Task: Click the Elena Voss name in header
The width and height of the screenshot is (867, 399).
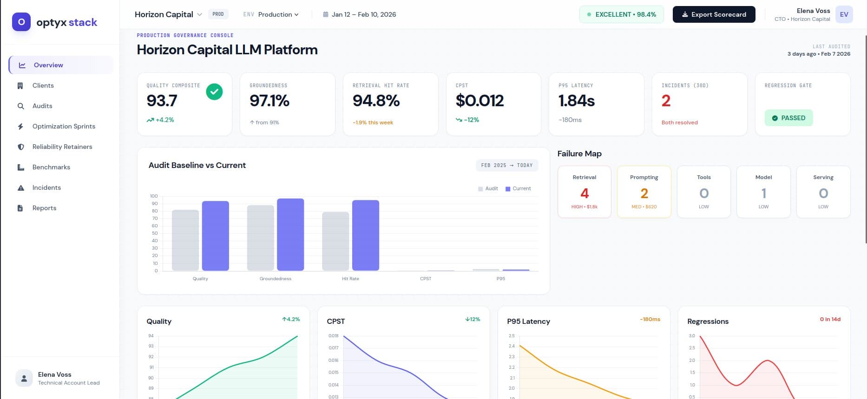Action: tap(813, 11)
